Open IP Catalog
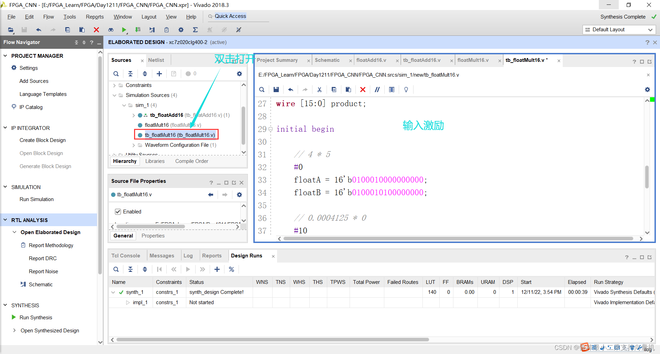The height and width of the screenshot is (354, 660). click(x=31, y=107)
